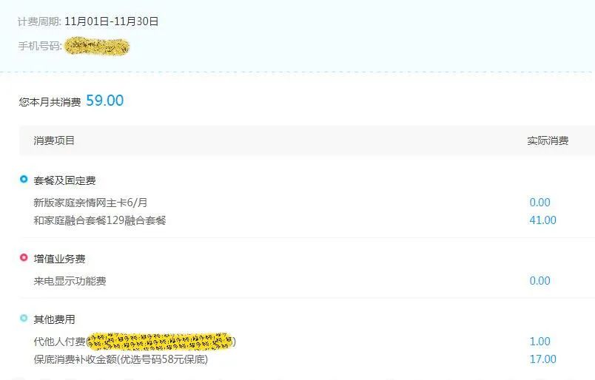
Task: Click the 新版家庭亲情网主卡6/月 item
Action: point(90,203)
